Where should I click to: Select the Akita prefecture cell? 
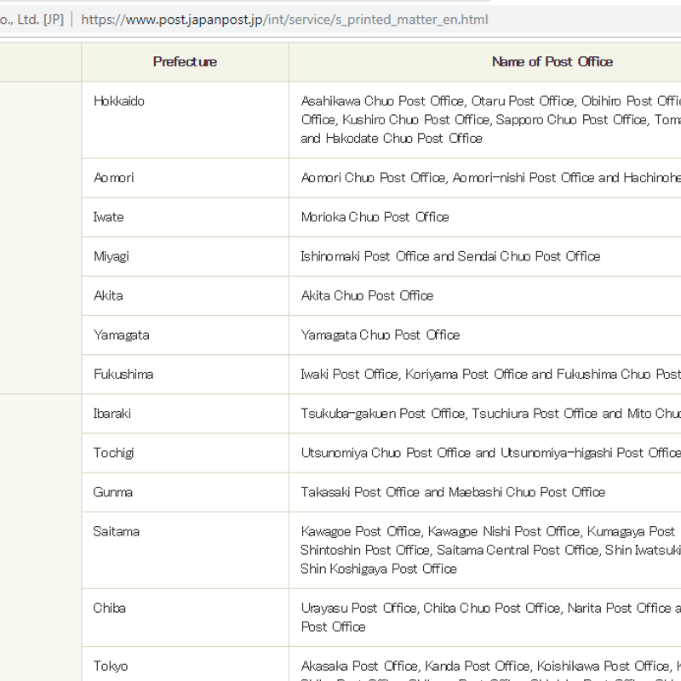tap(185, 295)
